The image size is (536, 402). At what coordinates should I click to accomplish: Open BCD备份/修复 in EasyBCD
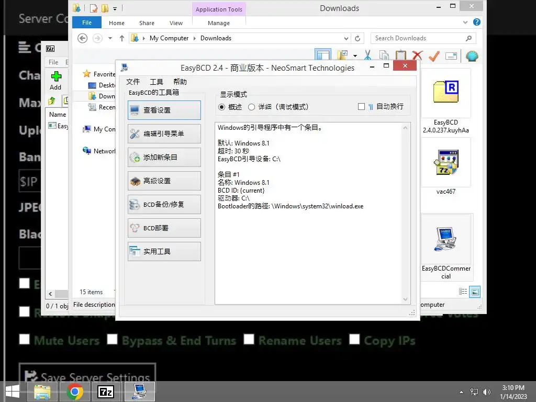[164, 205]
